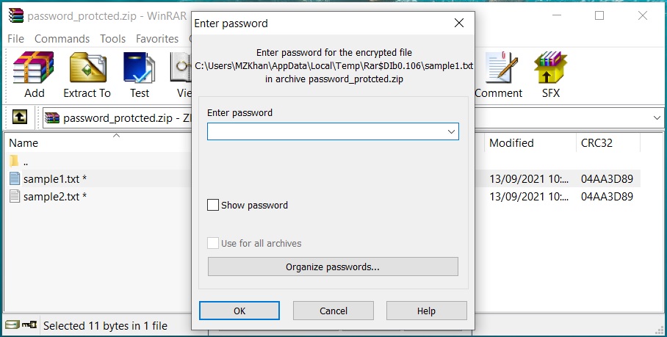Click the sample2.txt file icon
The image size is (667, 337).
point(15,196)
